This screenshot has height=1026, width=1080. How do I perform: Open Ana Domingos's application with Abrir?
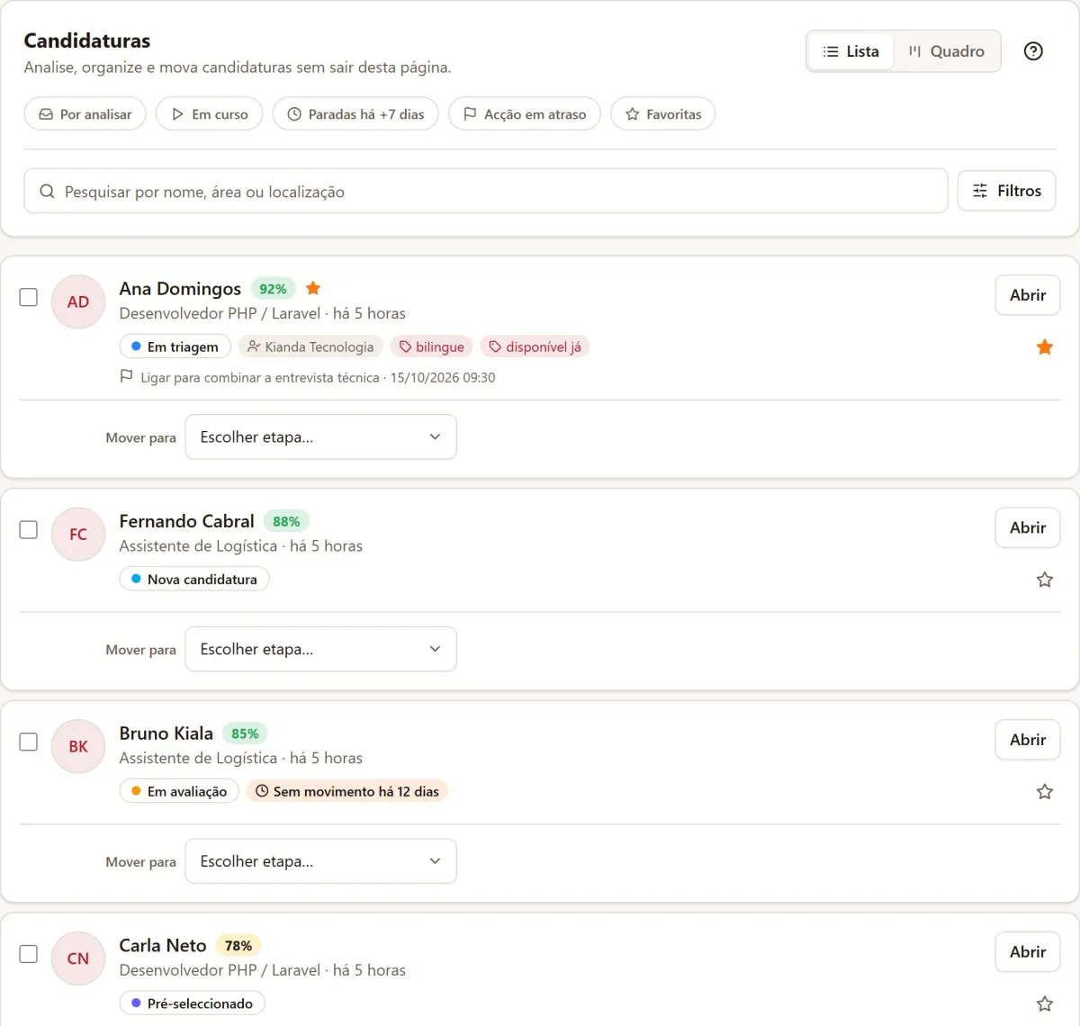pos(1028,295)
